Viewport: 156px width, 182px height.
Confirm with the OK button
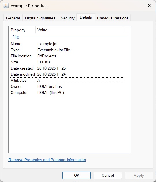tap(77, 175)
